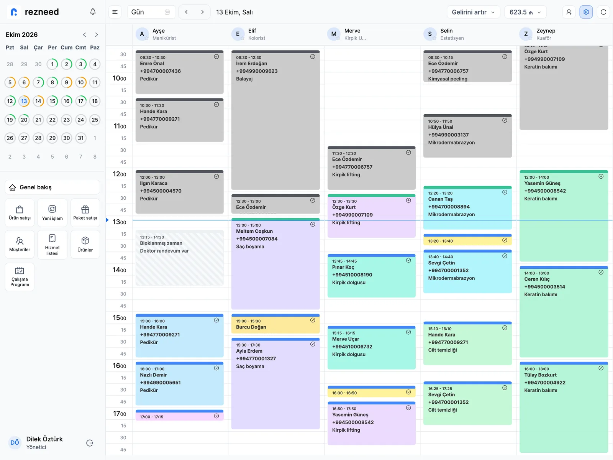
Task: Refresh the calendar view
Action: tap(603, 12)
